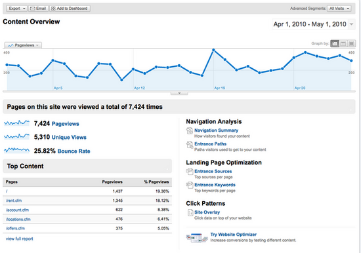Viewport: 361px width, 253px height.
Task: Click the Entrance Sources icon
Action: click(189, 172)
